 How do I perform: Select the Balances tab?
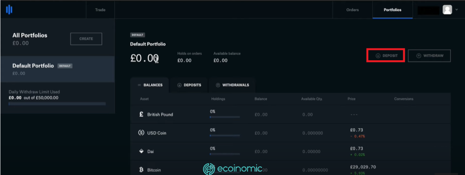pyautogui.click(x=149, y=85)
